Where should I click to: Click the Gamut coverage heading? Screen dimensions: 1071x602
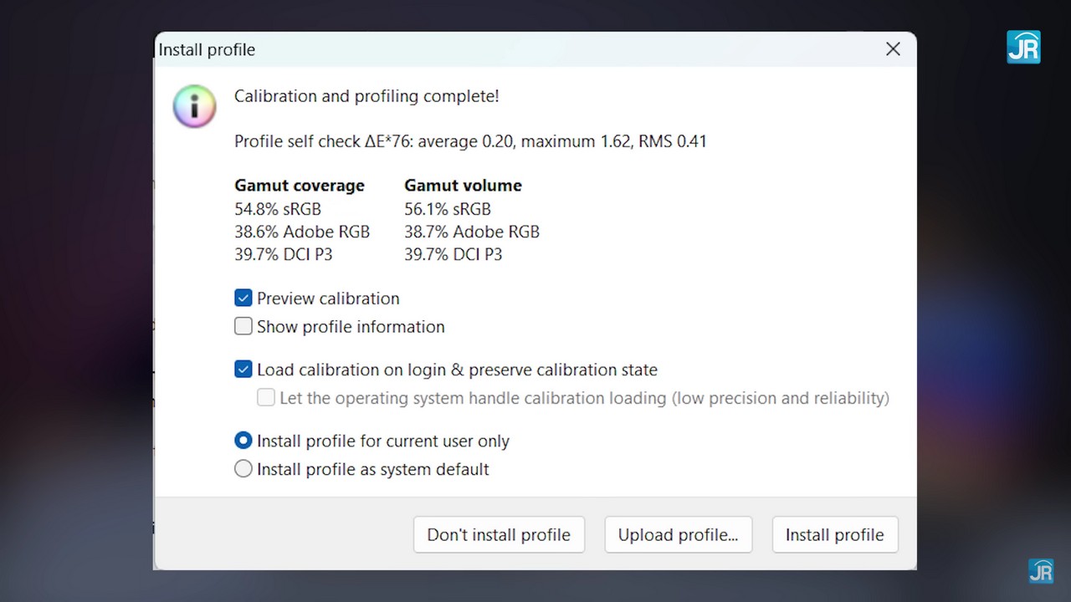pos(299,186)
